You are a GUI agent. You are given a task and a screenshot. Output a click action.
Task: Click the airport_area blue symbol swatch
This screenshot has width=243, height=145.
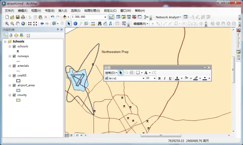pos(18,90)
